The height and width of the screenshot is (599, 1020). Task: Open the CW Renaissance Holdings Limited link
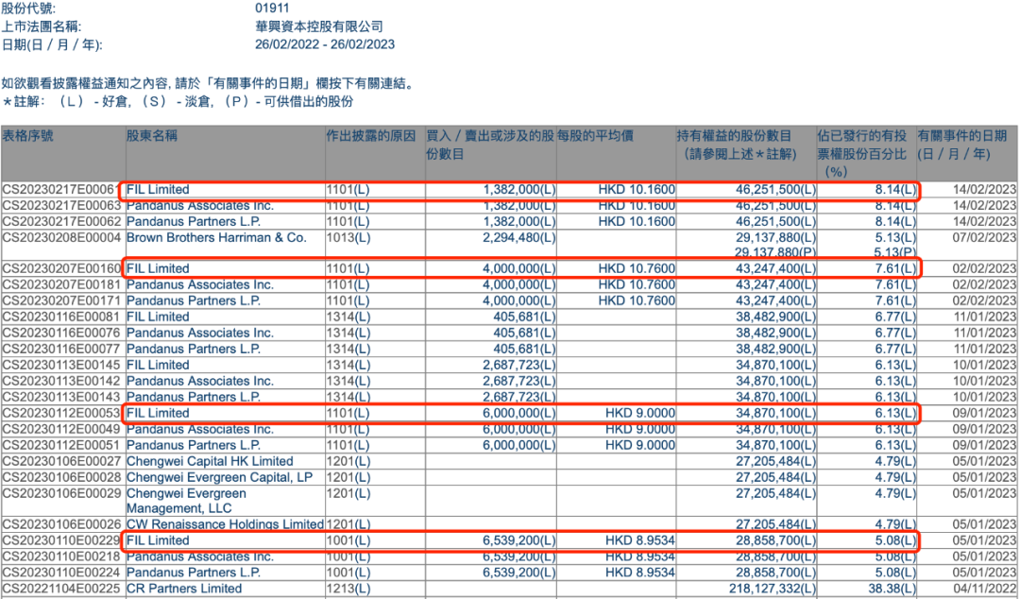tap(225, 524)
